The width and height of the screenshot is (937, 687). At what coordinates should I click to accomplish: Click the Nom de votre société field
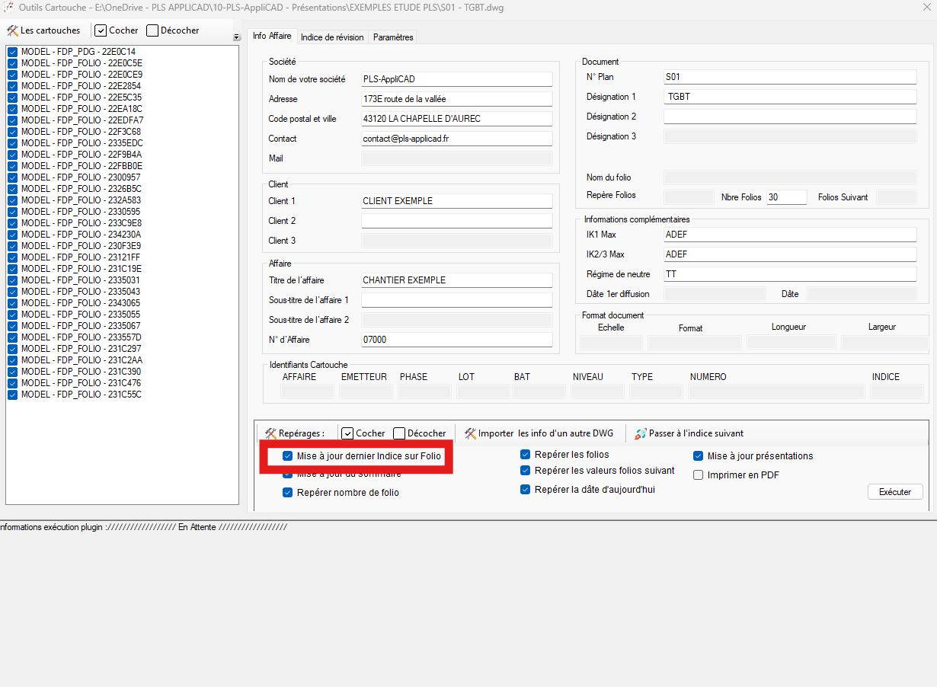click(x=456, y=79)
